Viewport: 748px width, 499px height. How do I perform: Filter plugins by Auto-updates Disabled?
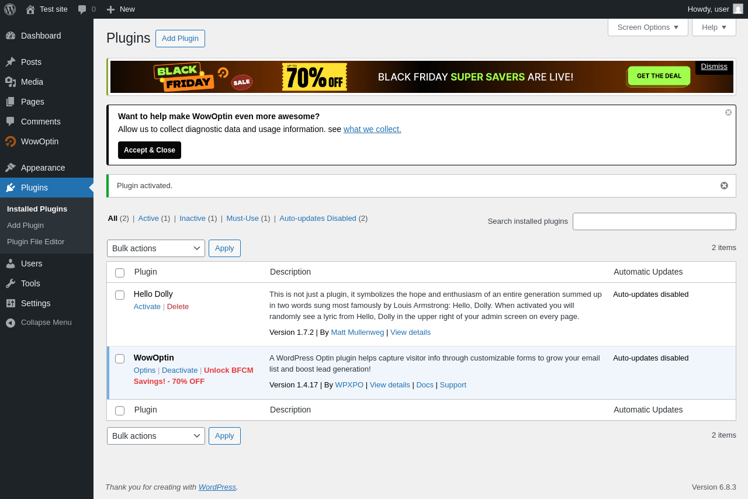(x=318, y=219)
